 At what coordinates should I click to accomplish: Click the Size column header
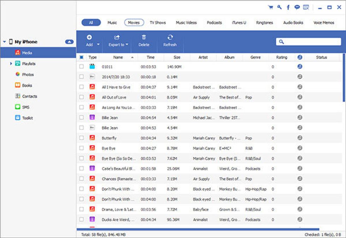click(x=177, y=57)
